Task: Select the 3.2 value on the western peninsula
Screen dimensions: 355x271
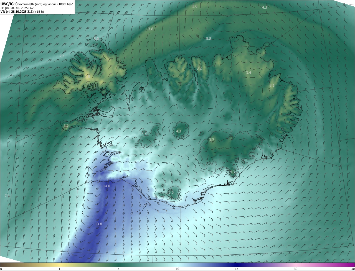Action: (x=66, y=126)
